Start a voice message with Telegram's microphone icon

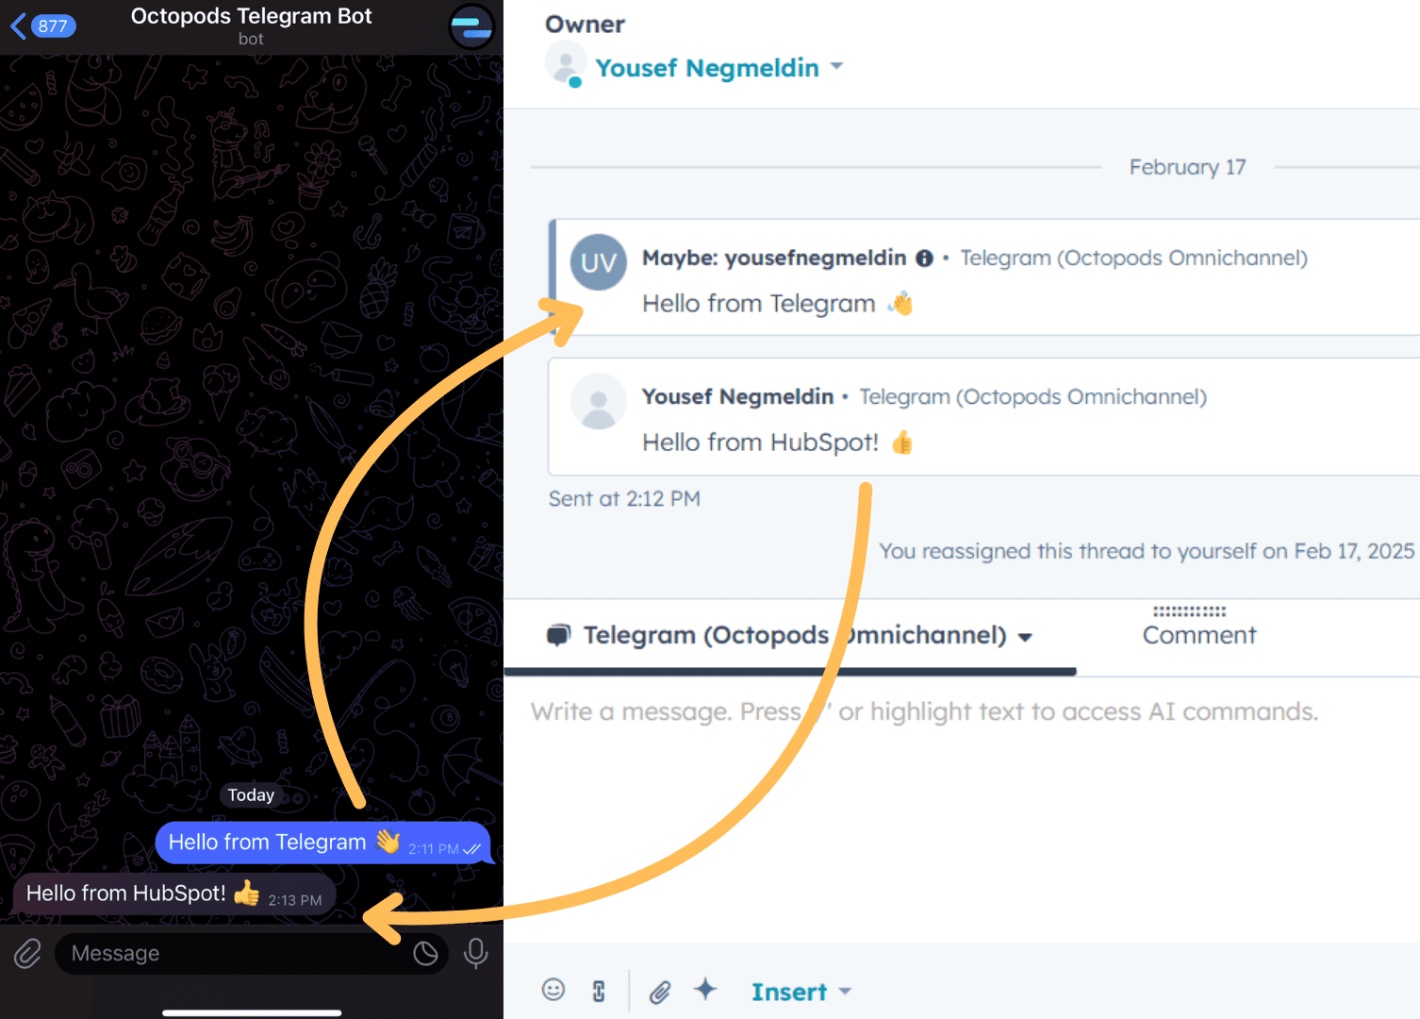(476, 953)
